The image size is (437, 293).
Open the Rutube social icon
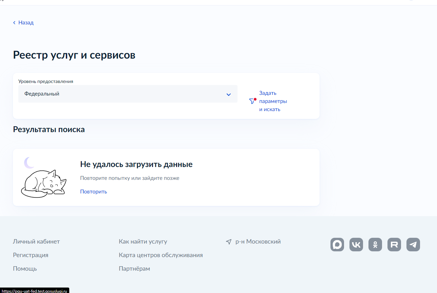point(394,245)
